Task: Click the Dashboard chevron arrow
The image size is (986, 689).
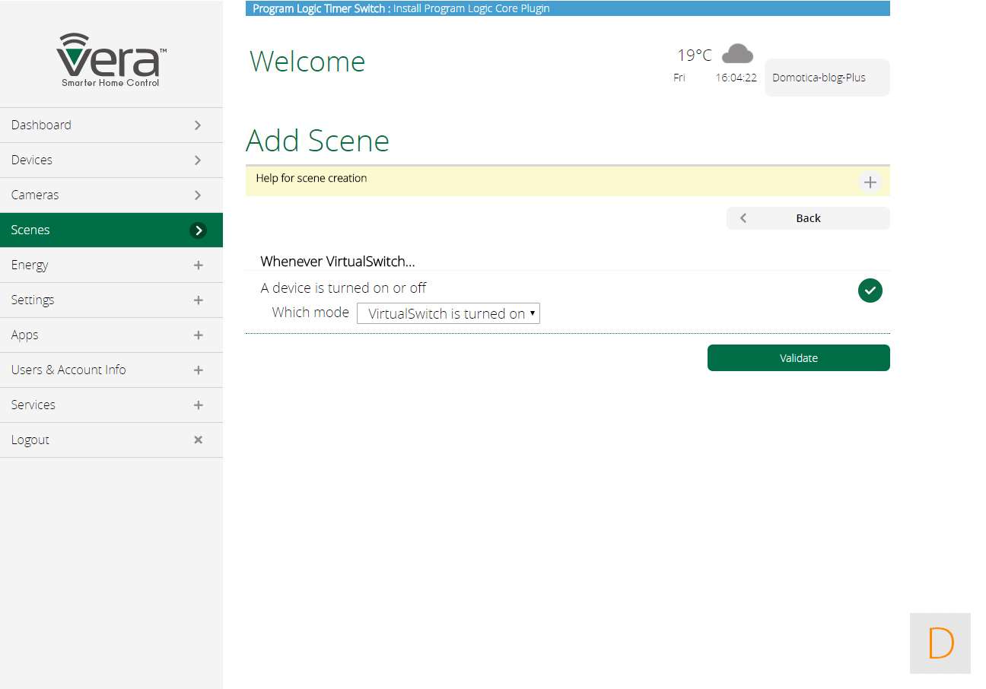Action: click(x=198, y=125)
